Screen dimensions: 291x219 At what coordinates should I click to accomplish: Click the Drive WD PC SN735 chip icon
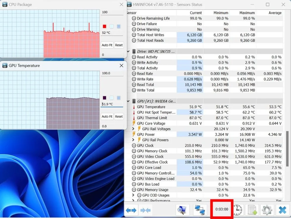pos(134,51)
